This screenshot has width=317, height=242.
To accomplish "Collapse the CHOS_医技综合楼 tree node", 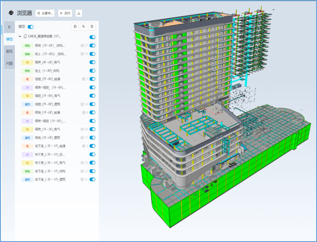I will click(x=20, y=37).
